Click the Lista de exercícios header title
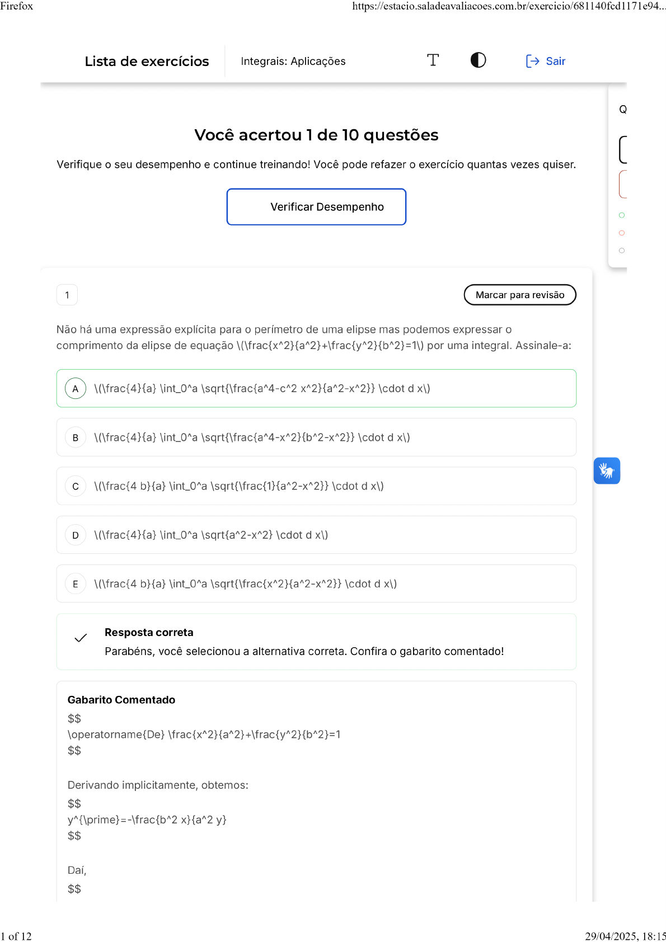The image size is (666, 942). tap(147, 61)
